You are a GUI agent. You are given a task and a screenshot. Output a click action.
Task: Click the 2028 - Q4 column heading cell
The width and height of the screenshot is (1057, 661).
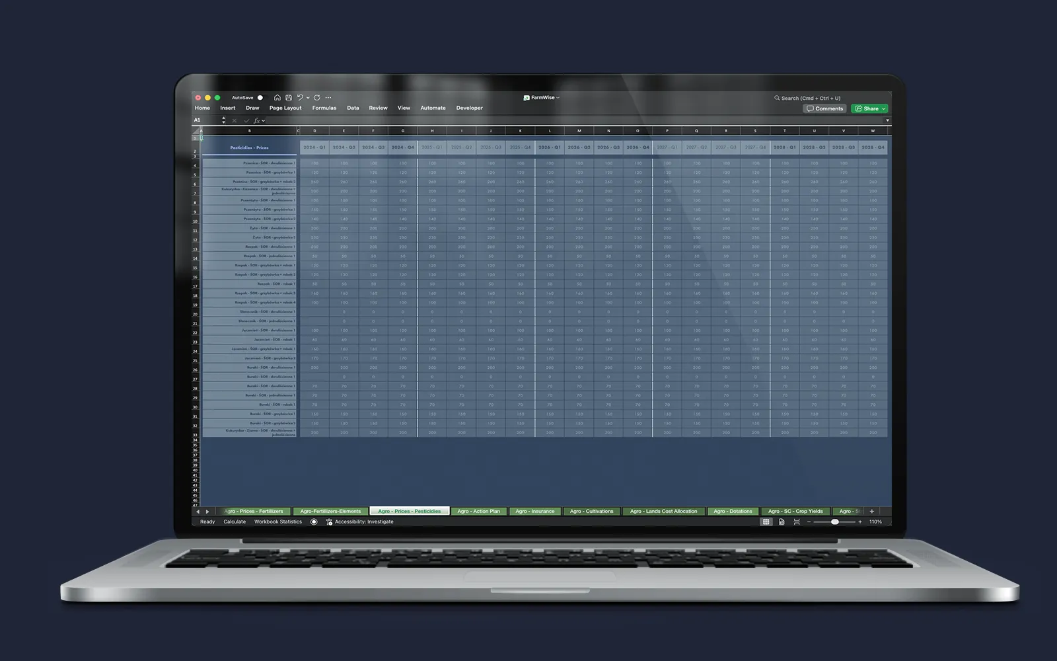point(873,147)
